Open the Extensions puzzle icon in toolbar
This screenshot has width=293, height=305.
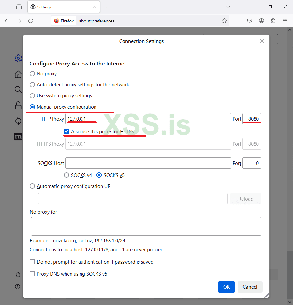point(273,21)
